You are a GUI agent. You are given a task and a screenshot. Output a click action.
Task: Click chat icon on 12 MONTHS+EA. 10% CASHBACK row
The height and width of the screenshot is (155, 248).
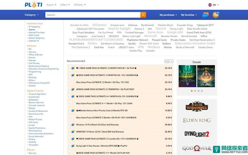click(x=73, y=75)
